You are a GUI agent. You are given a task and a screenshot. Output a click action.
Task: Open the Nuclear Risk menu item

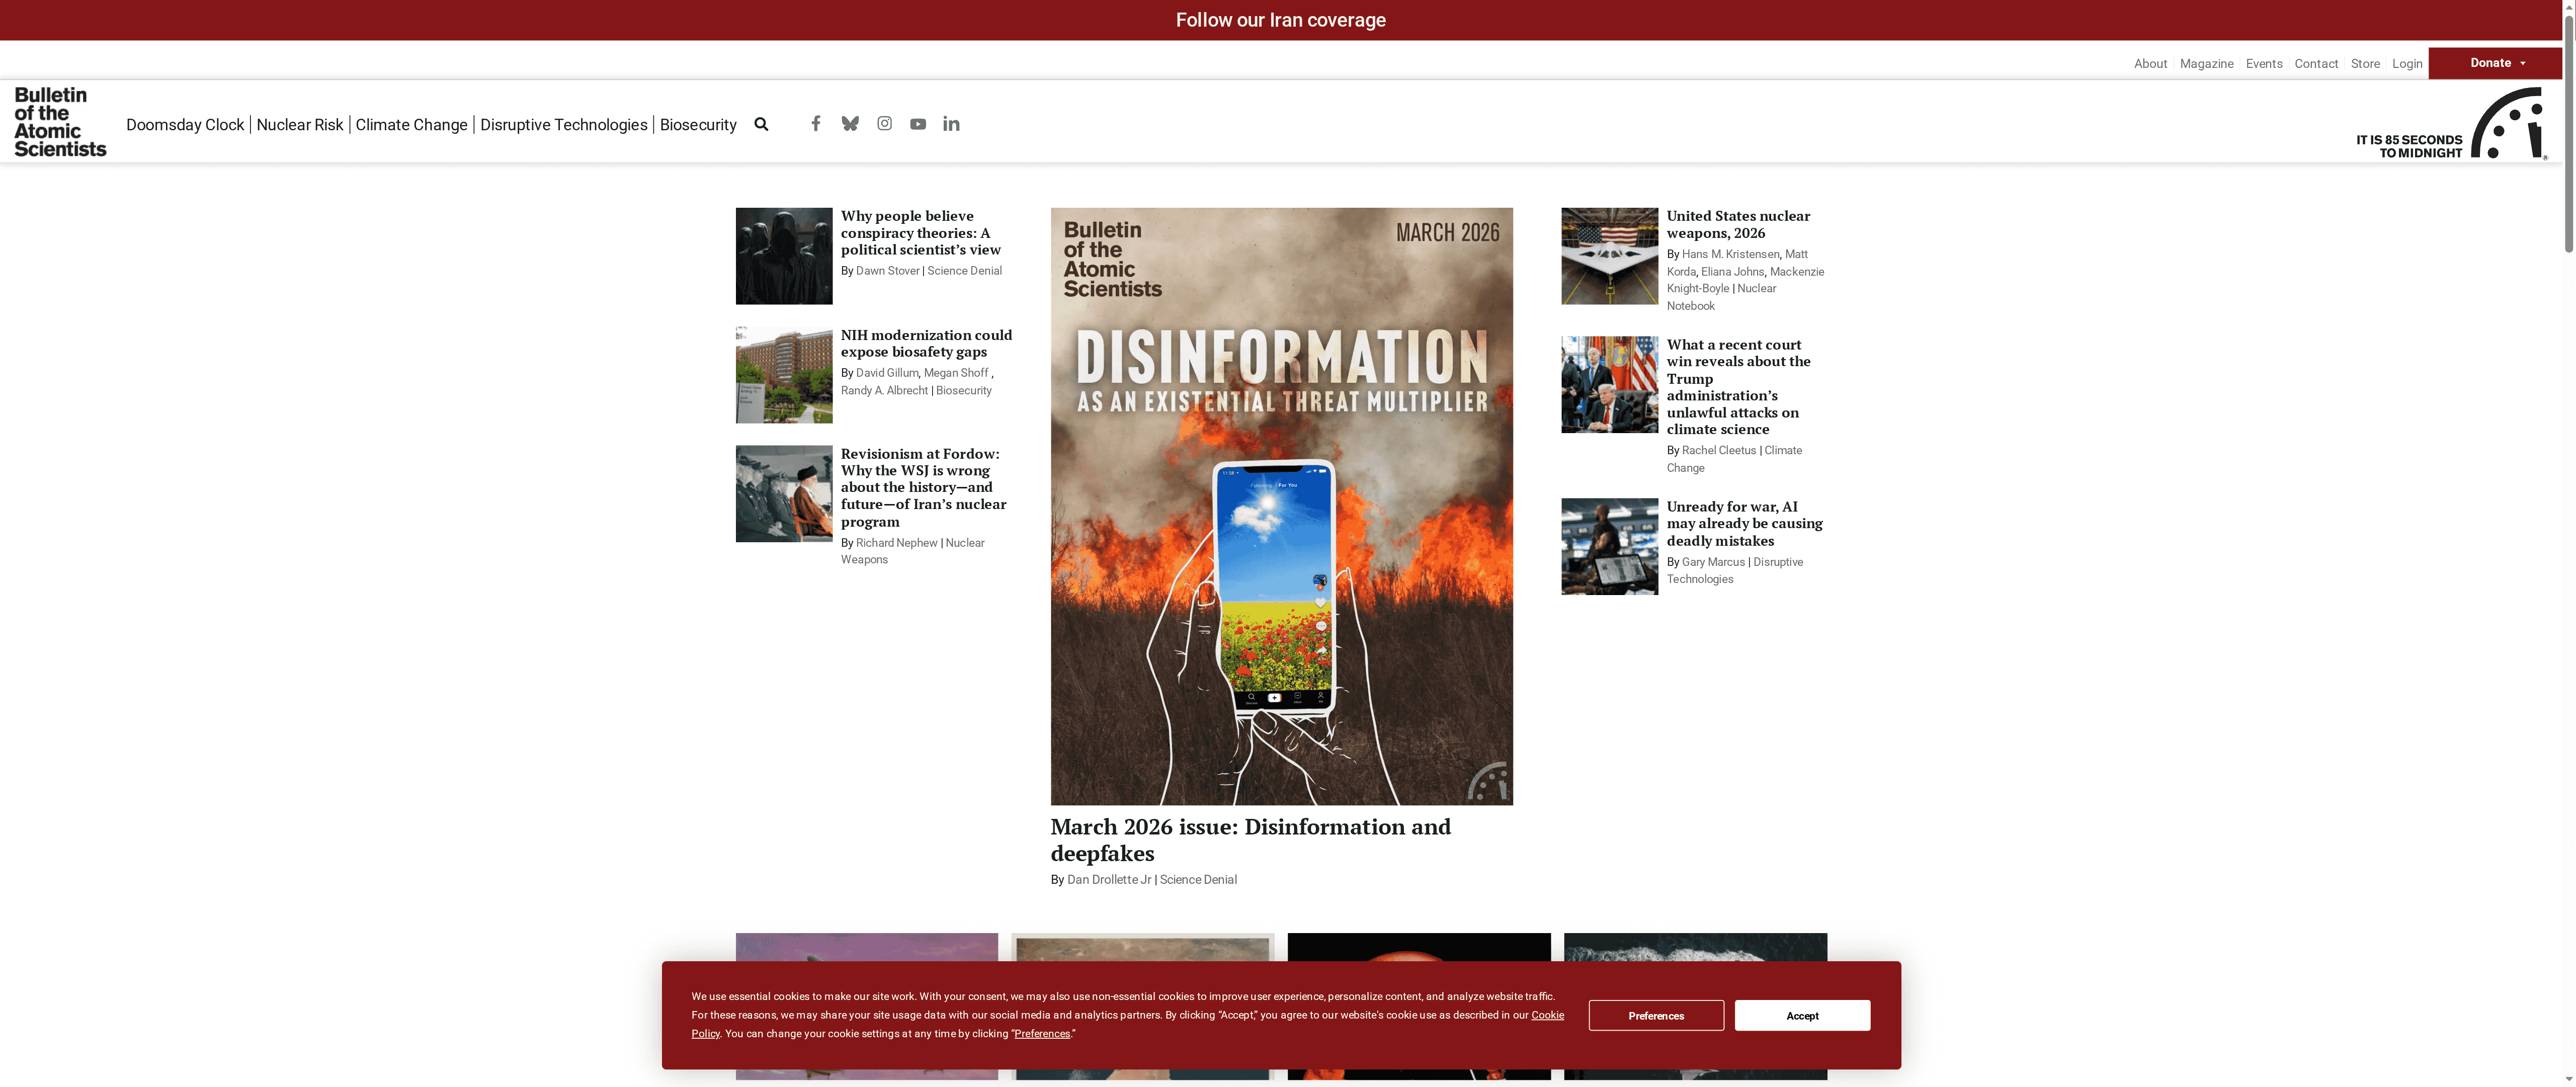point(299,125)
